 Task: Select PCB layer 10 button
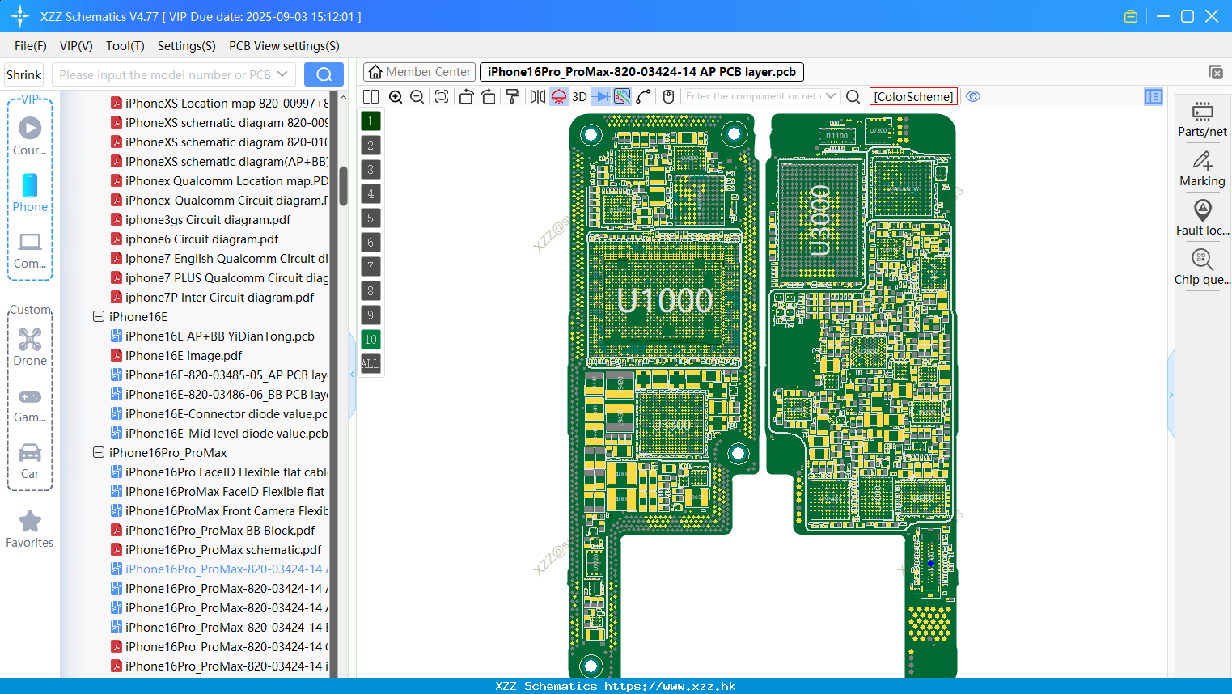[370, 340]
